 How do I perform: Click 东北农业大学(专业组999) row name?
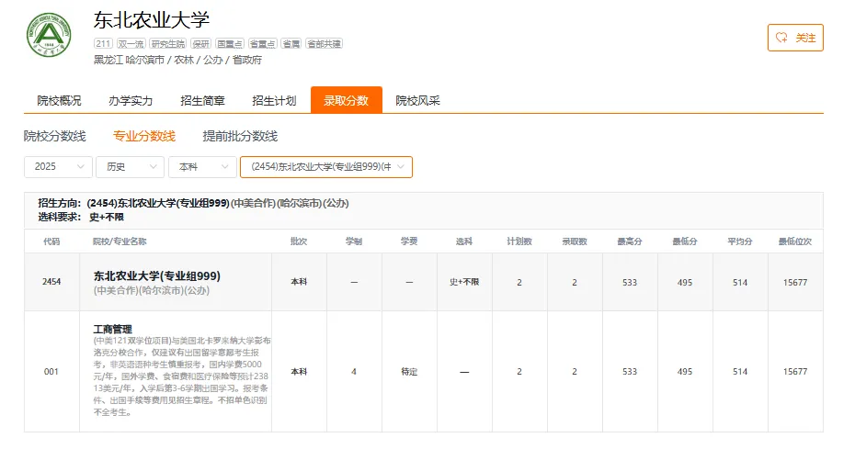[157, 275]
